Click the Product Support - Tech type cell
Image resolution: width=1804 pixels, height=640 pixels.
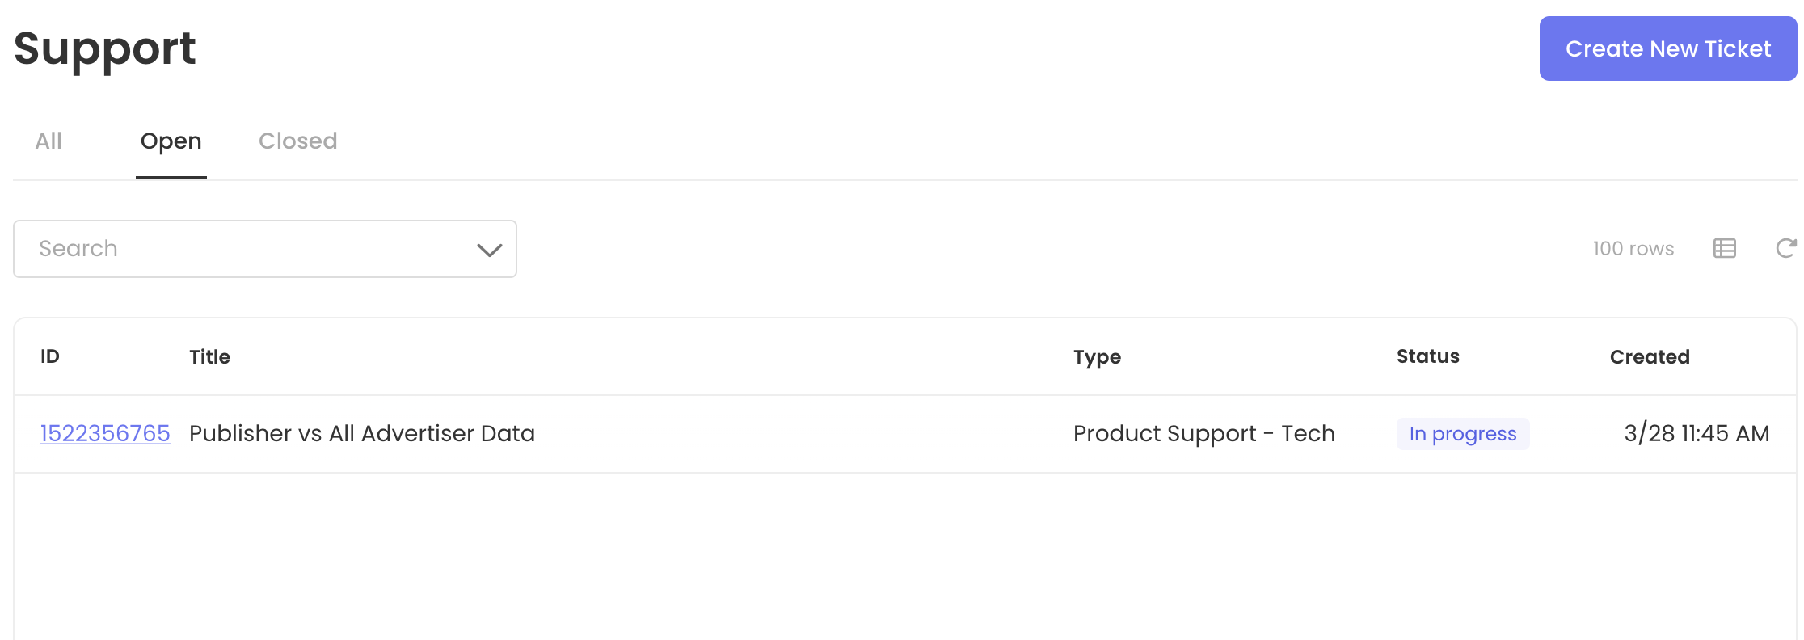[x=1203, y=434]
